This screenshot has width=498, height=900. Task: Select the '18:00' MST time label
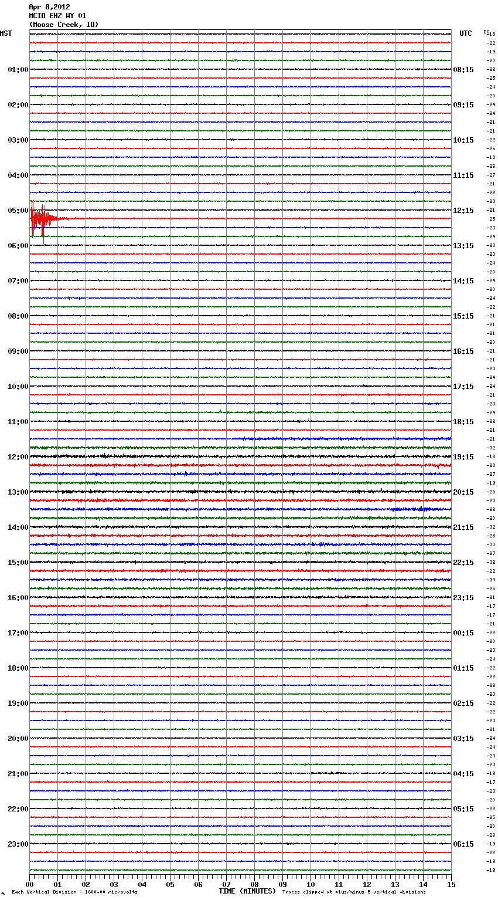click(x=18, y=668)
